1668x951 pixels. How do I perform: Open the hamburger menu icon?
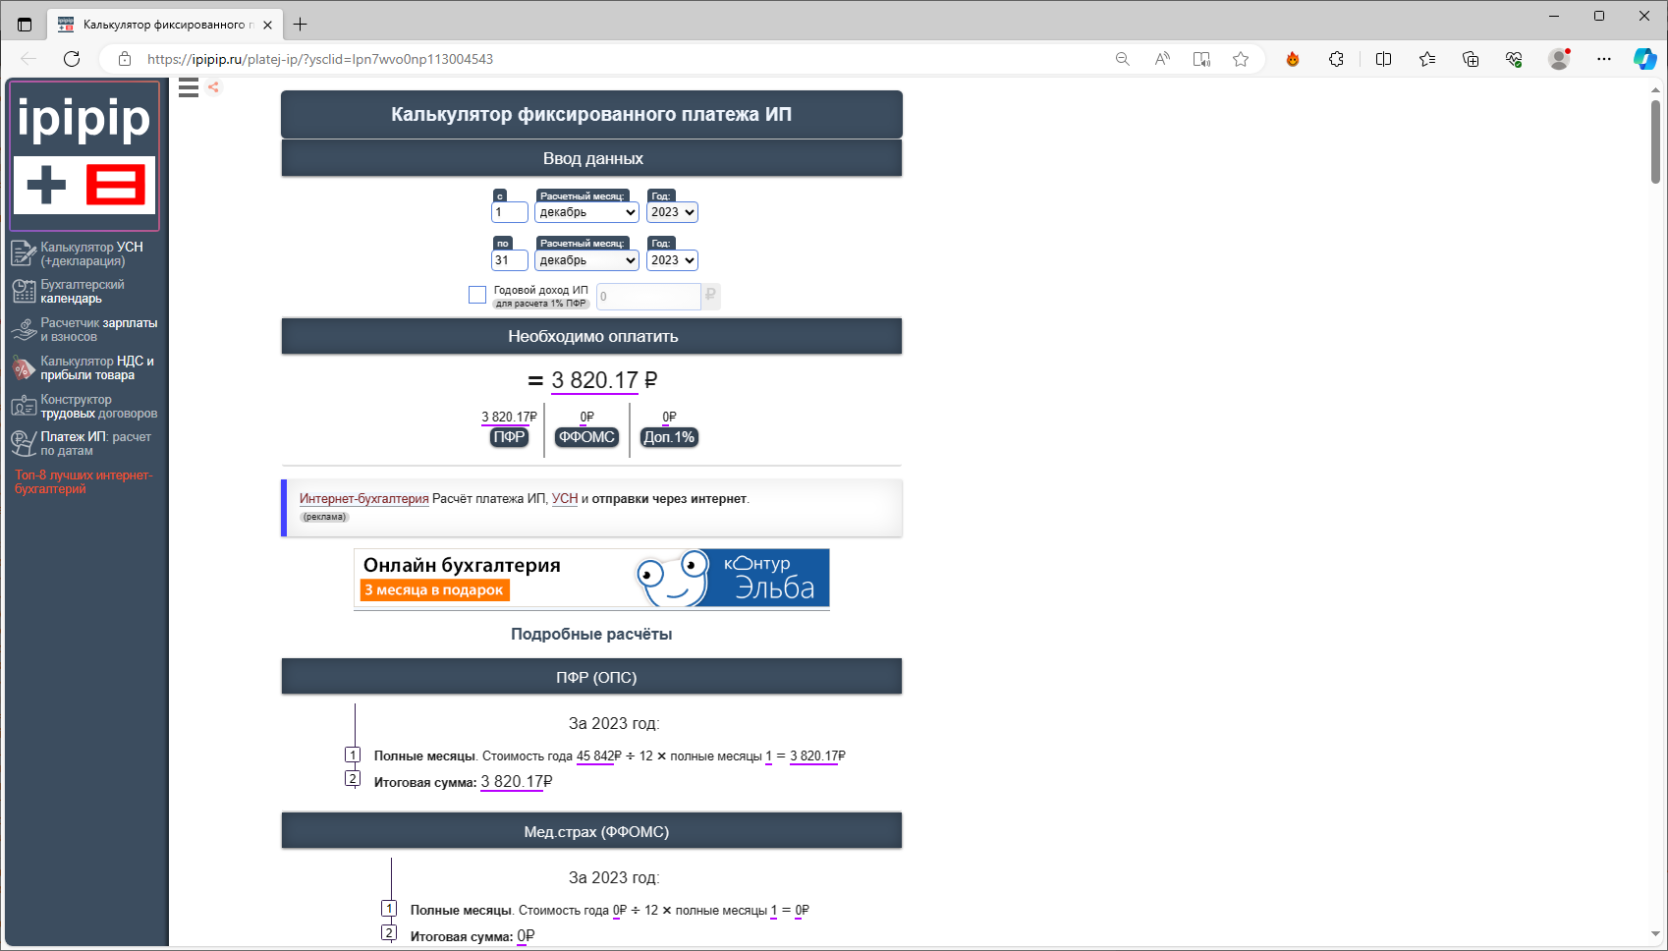pyautogui.click(x=189, y=87)
